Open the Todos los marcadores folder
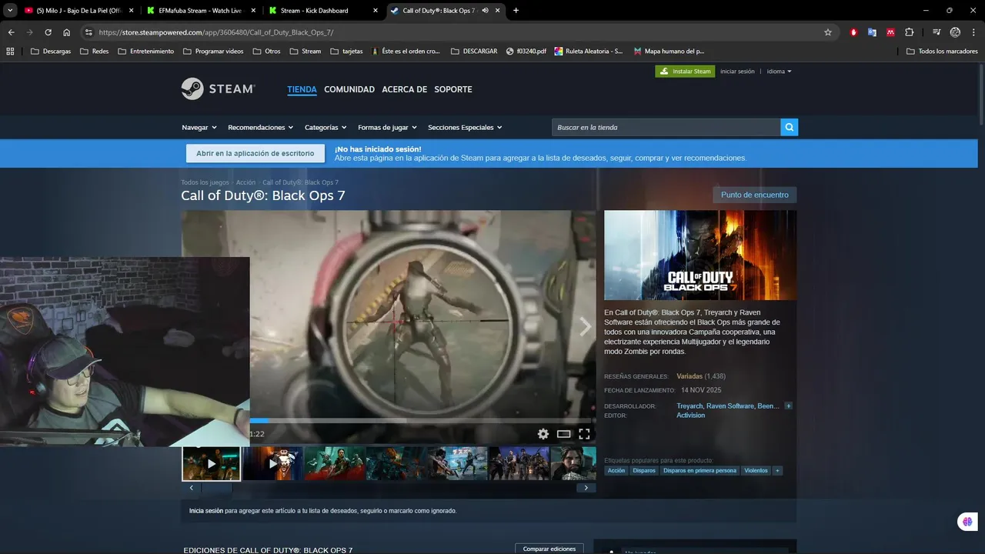Image resolution: width=985 pixels, height=554 pixels. 942,52
